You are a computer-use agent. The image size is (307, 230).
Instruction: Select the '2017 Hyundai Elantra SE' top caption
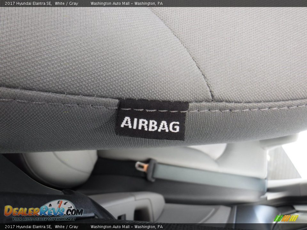pos(28,3)
